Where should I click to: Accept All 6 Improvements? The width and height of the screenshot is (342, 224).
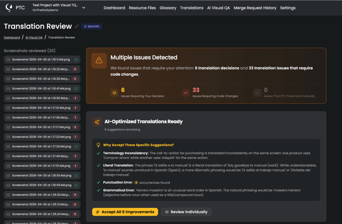point(125,212)
